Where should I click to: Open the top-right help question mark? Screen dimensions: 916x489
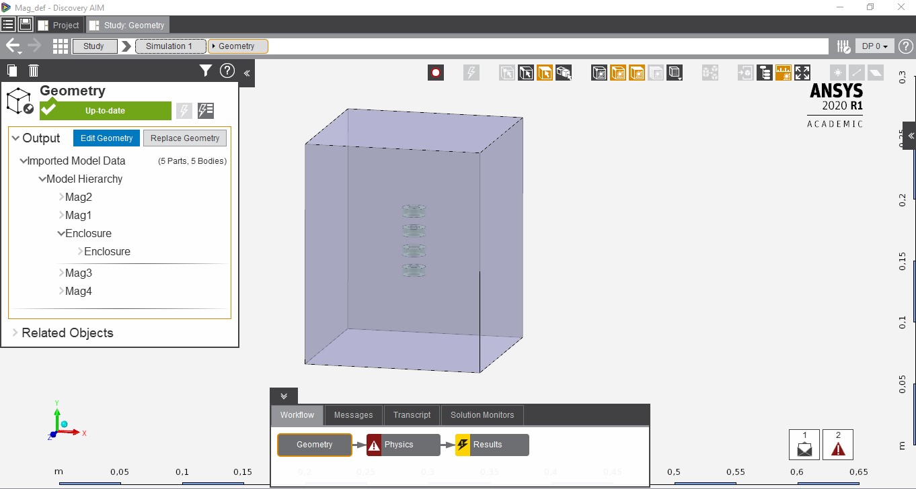[x=906, y=46]
